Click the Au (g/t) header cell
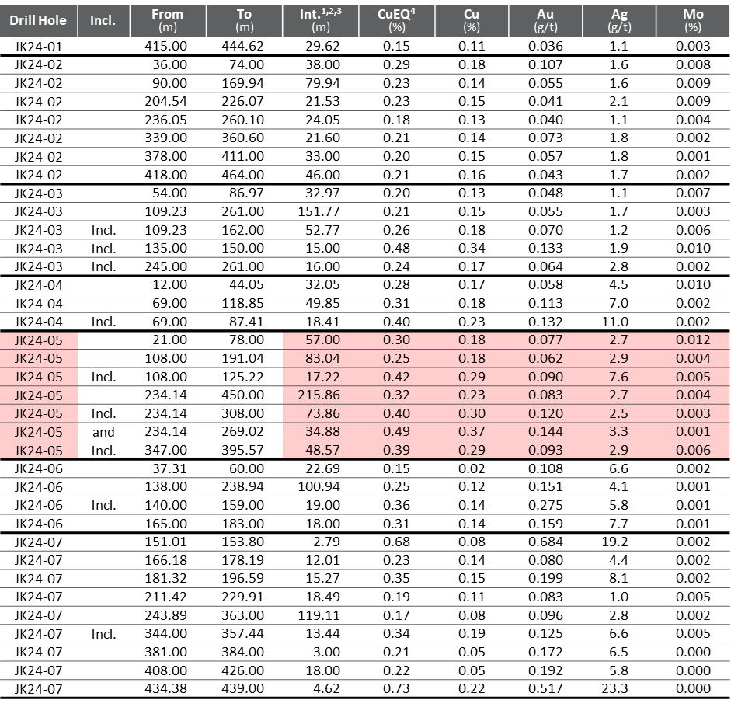731x707 pixels. (x=545, y=21)
